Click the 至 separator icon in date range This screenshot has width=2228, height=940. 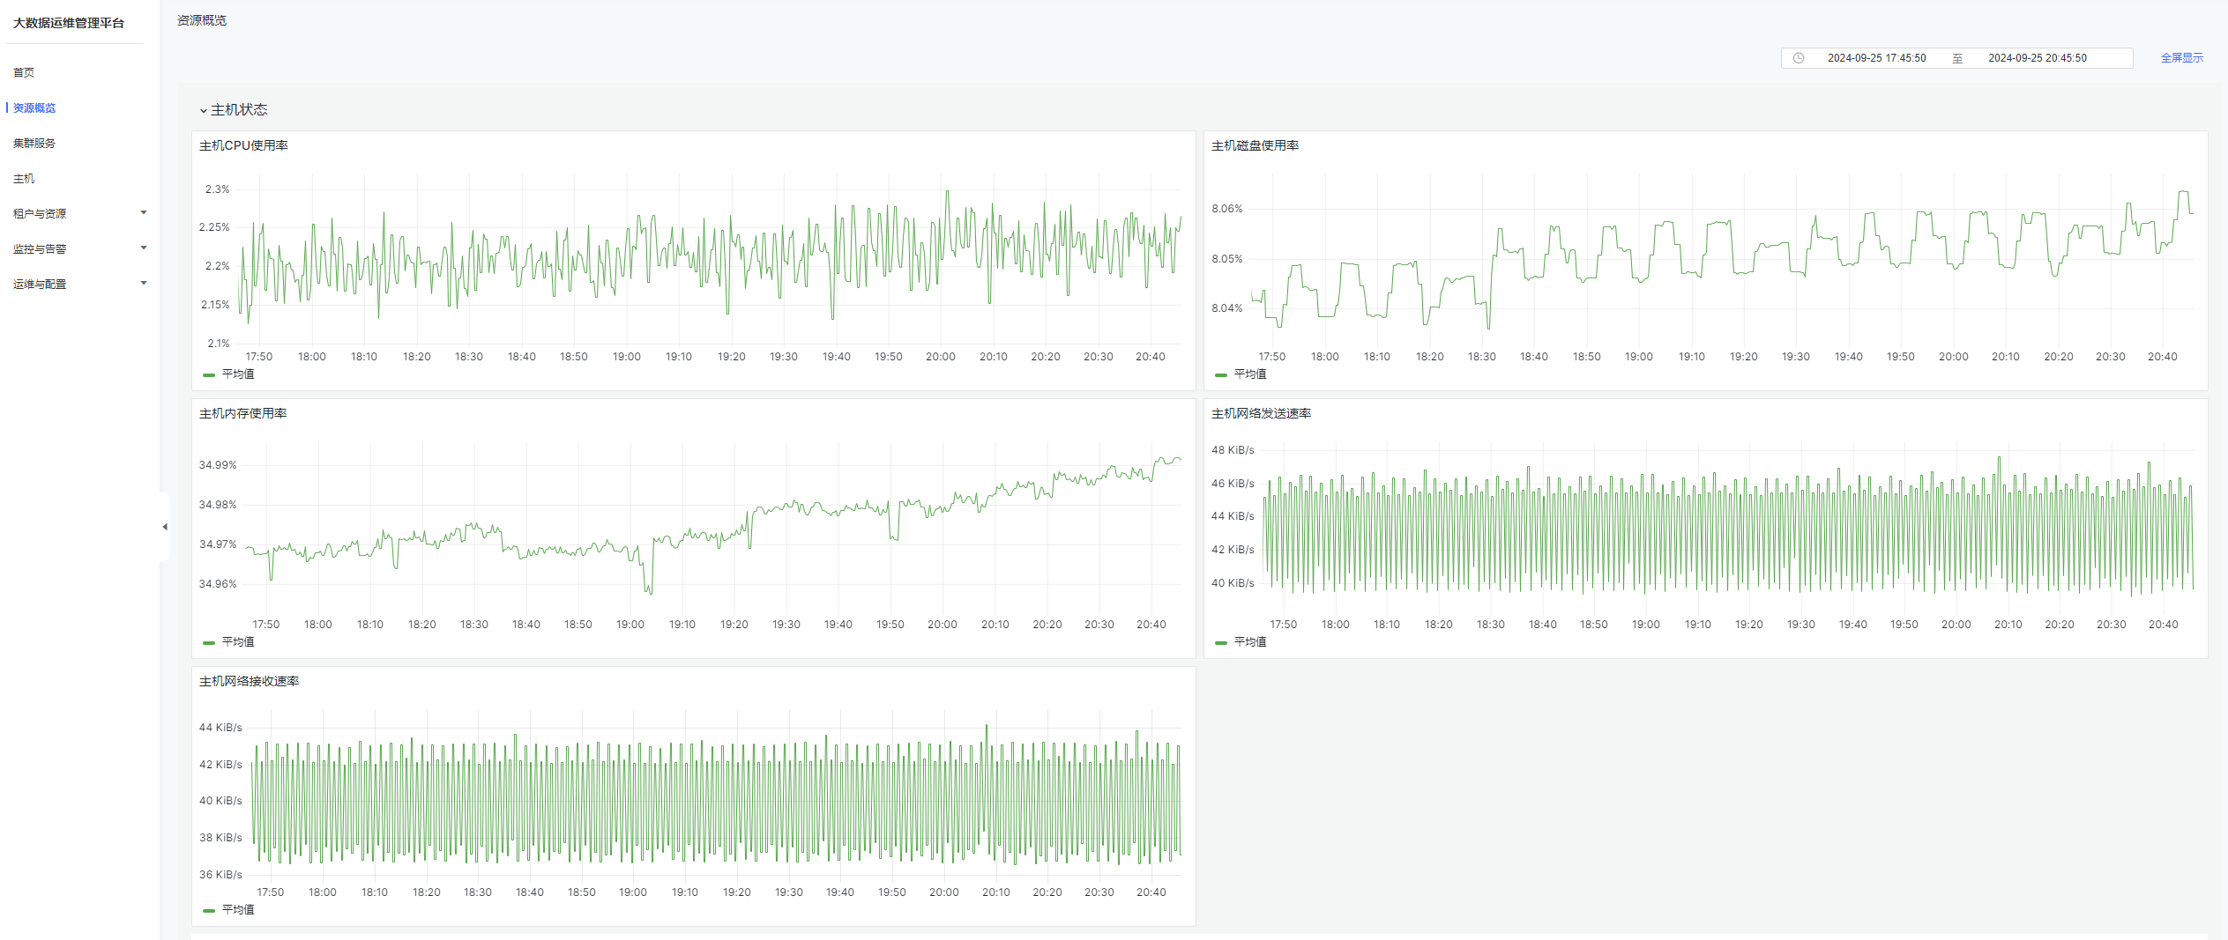[1957, 58]
